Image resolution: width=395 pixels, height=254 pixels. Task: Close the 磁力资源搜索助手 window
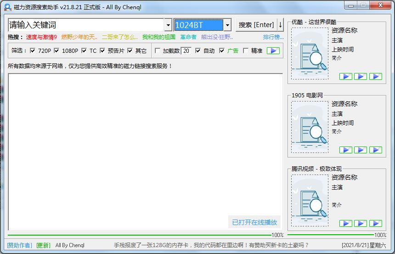[380, 6]
